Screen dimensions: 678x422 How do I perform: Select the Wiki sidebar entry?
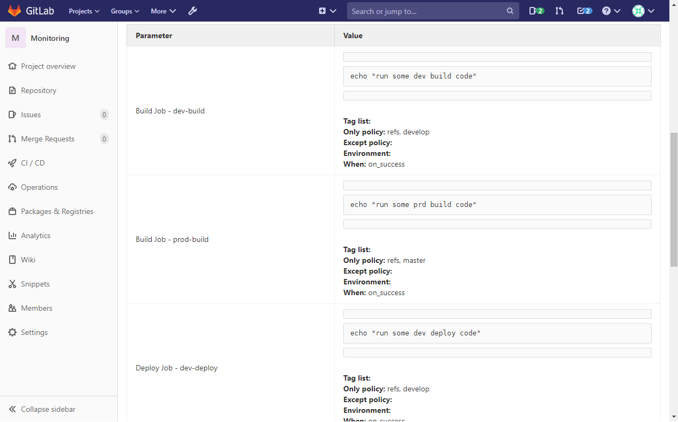coord(29,259)
